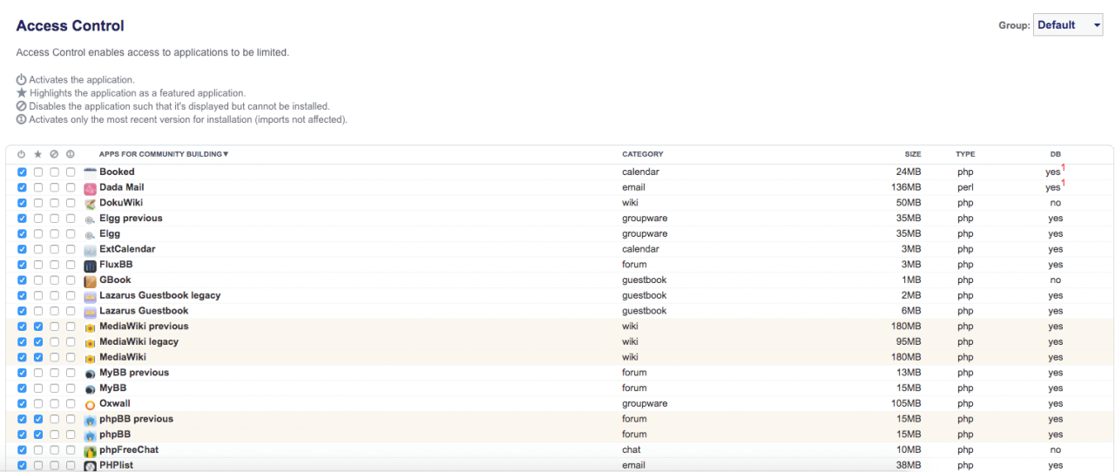This screenshot has height=472, width=1115.
Task: Click the calendar category for Booked
Action: 640,172
